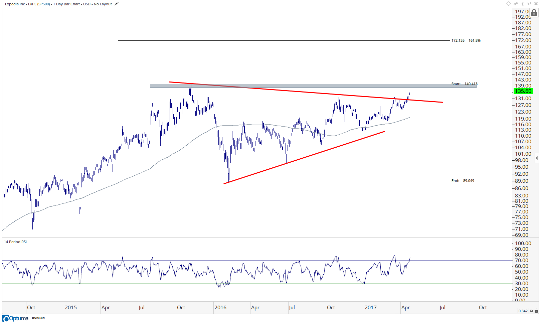
Task: Click the 69.00 price scale value
Action: click(x=522, y=235)
